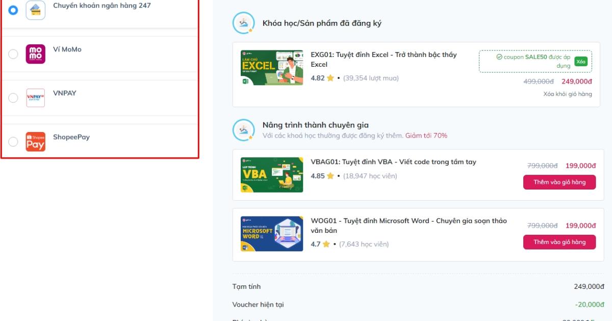Click the coupon SALE50 check mark icon

[499, 57]
